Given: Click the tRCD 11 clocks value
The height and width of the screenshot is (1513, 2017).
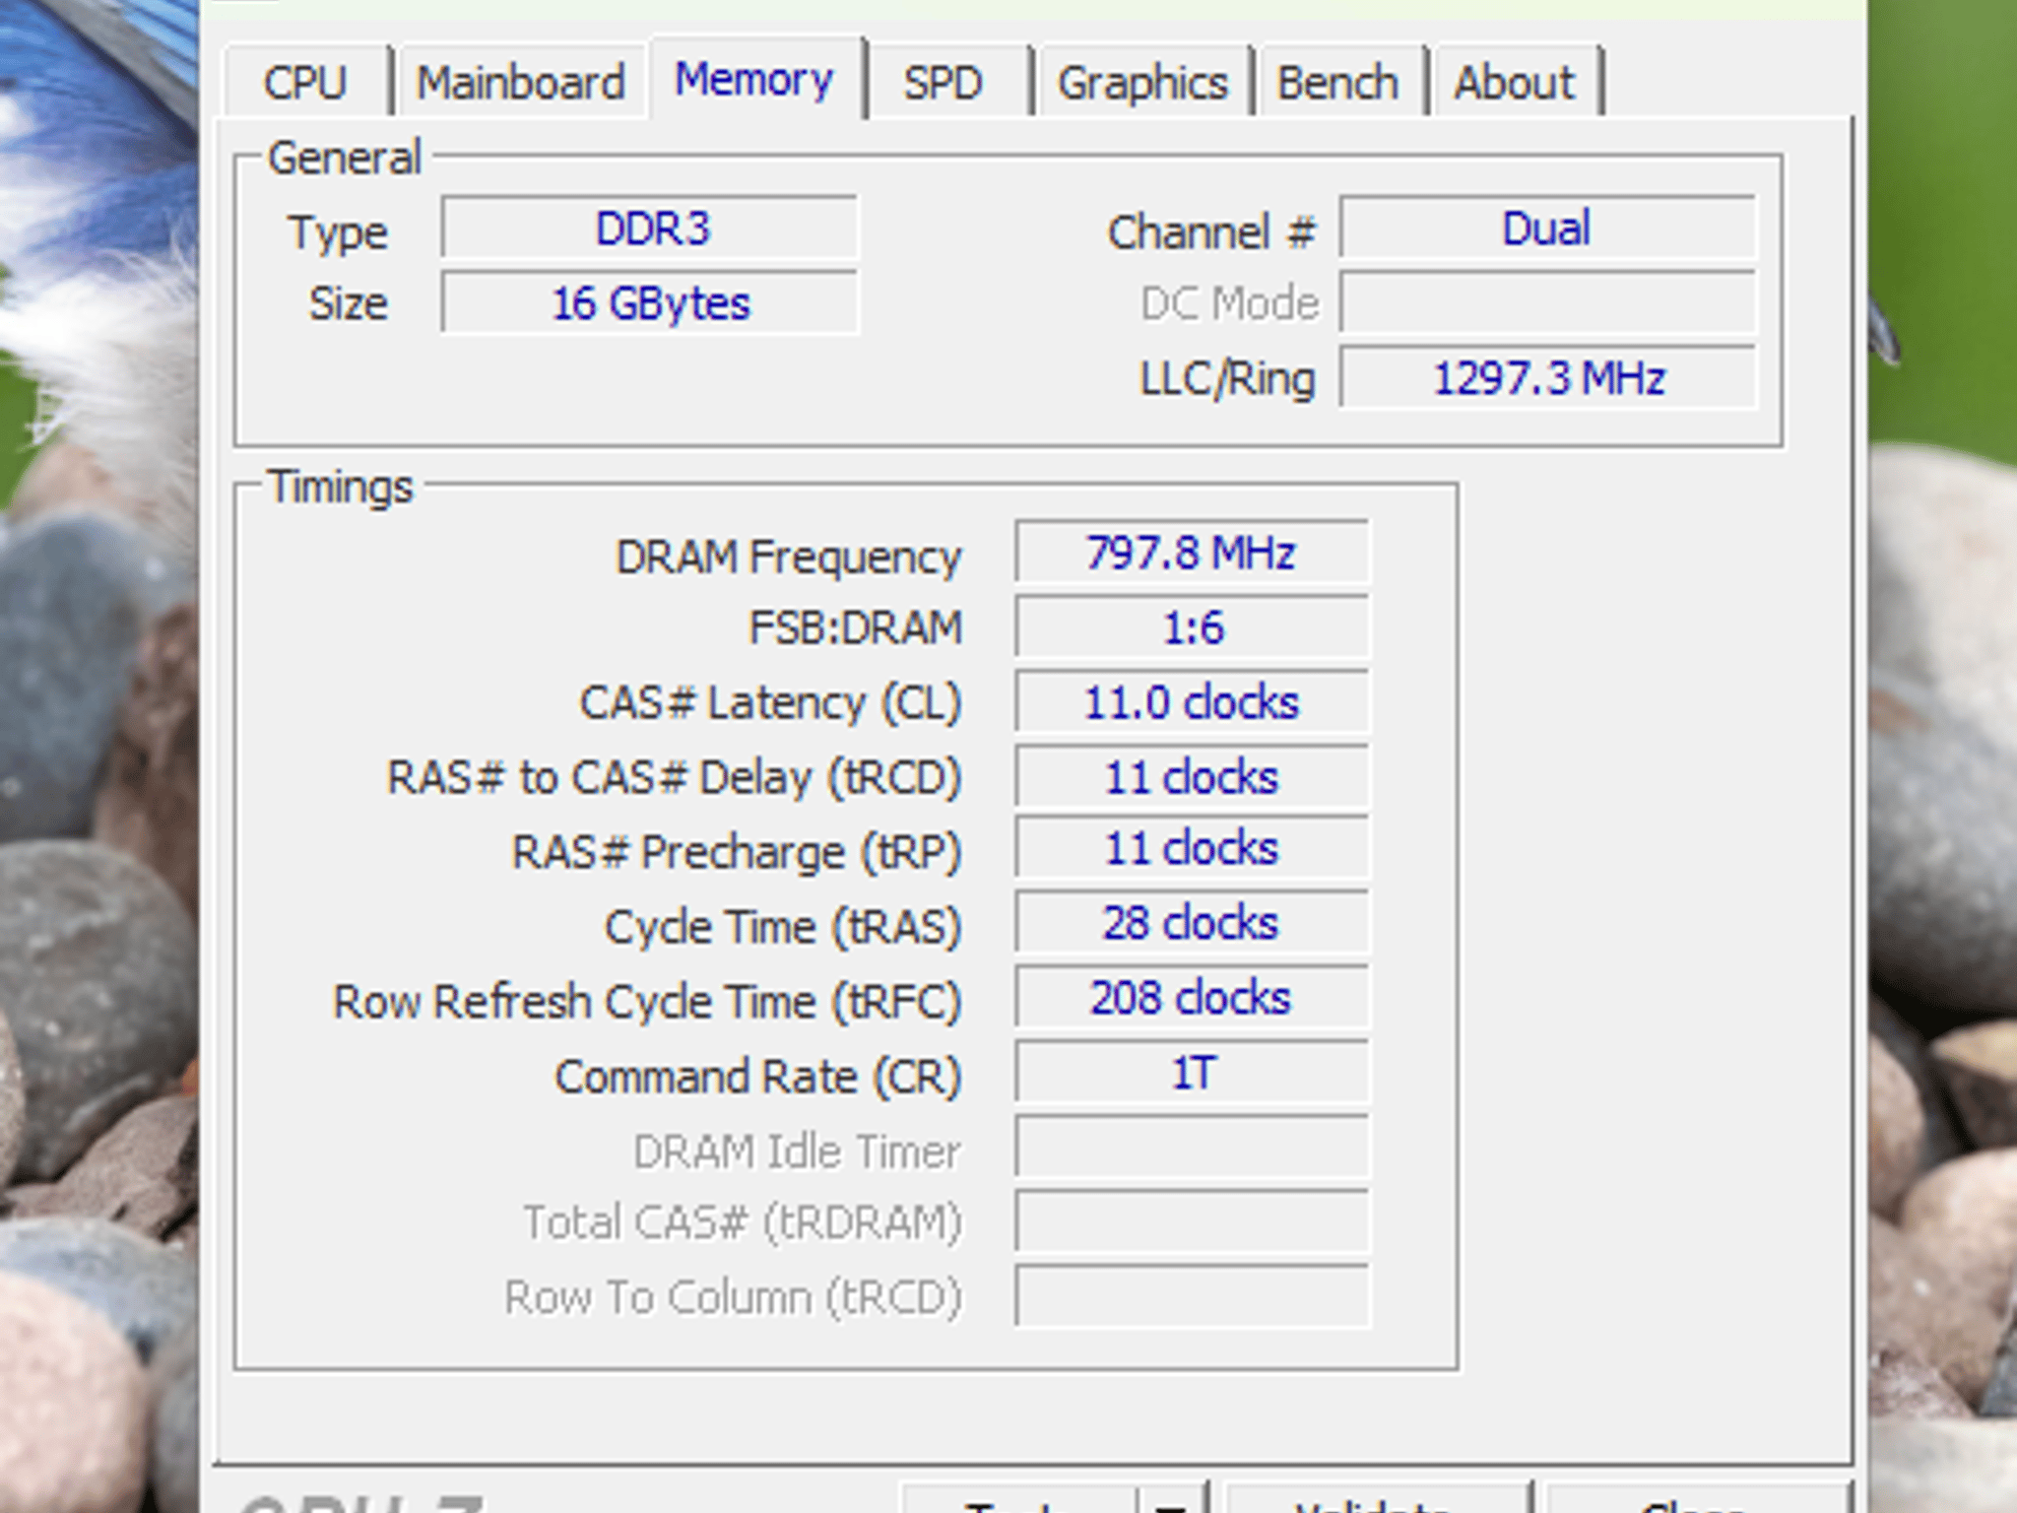Looking at the screenshot, I should (x=1192, y=777).
